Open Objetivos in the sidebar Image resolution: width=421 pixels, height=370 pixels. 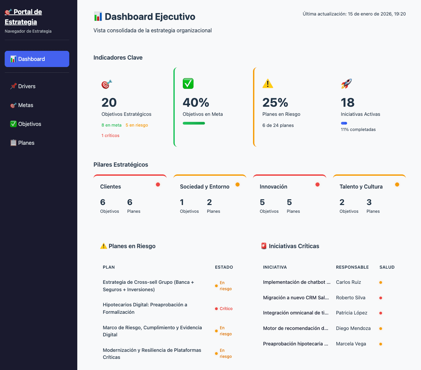tap(37, 124)
